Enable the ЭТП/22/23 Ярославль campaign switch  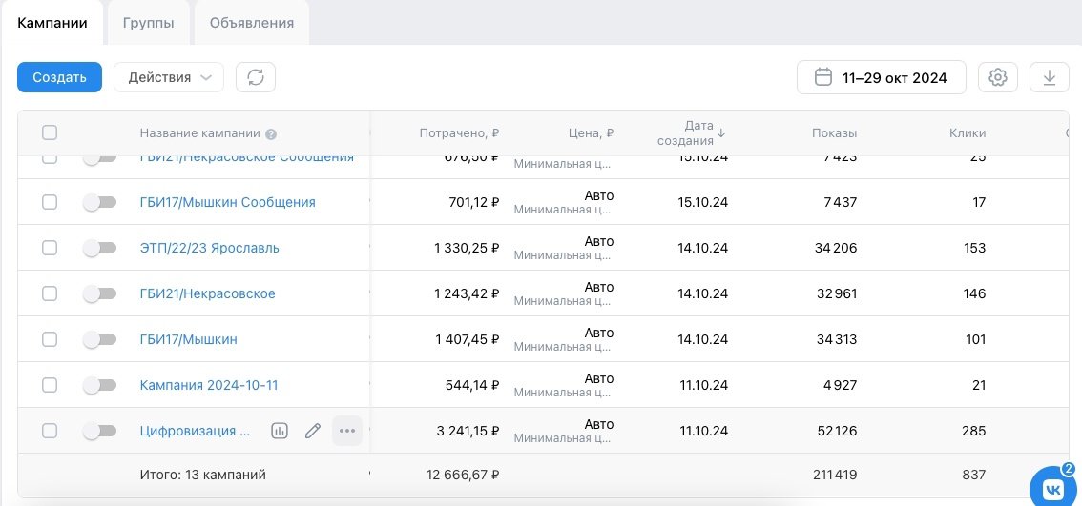pyautogui.click(x=99, y=248)
